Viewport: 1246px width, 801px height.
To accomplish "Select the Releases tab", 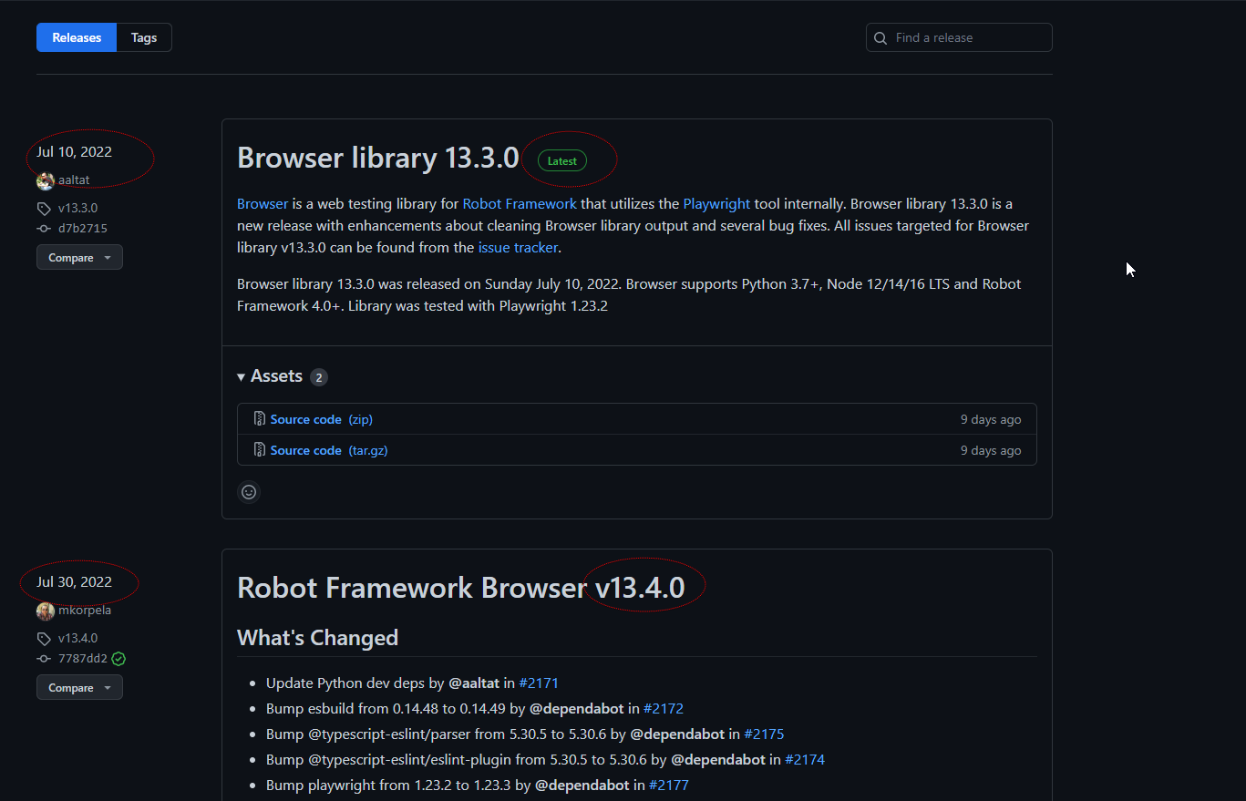I will 76,37.
